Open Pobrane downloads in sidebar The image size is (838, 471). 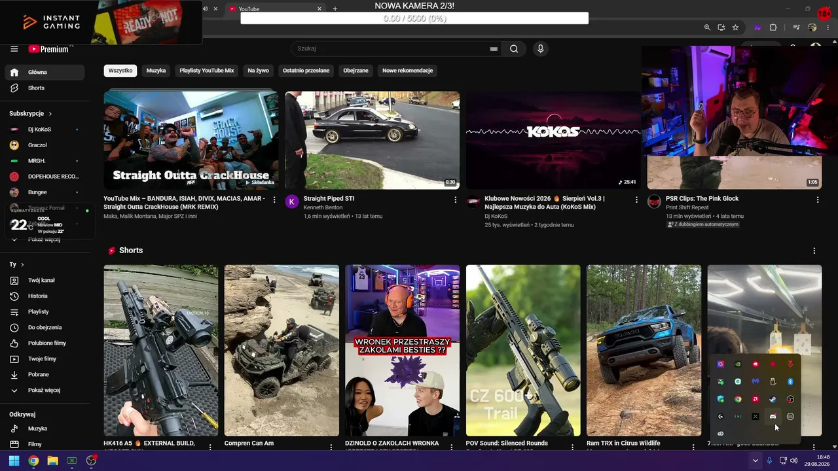(x=45, y=374)
